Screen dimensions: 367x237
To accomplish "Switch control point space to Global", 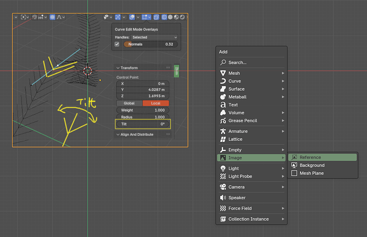I will point(129,103).
